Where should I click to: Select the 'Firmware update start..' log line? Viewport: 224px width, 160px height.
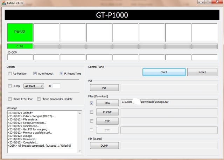(x=30, y=133)
